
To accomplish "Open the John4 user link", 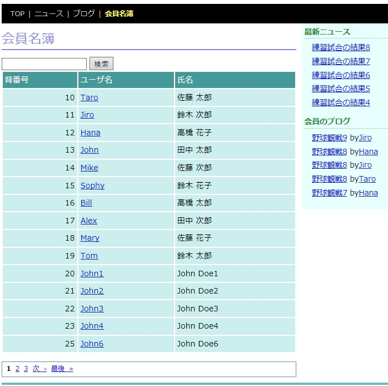I will [92, 326].
